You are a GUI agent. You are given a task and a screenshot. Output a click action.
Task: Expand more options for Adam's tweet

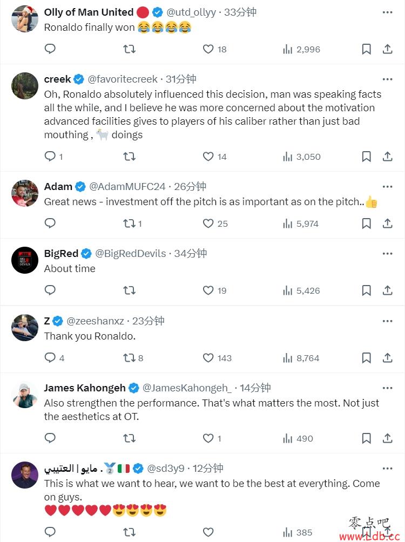pos(387,187)
